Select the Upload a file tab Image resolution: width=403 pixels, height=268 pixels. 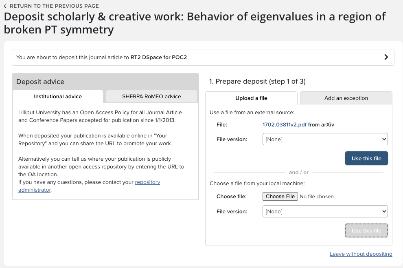pos(251,98)
